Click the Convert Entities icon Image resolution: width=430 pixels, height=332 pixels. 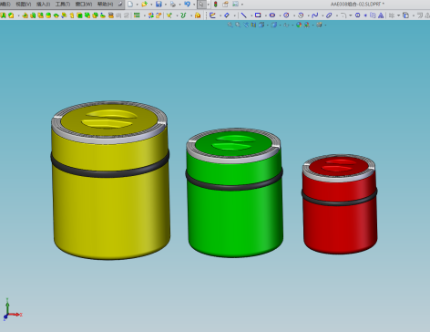(405, 16)
